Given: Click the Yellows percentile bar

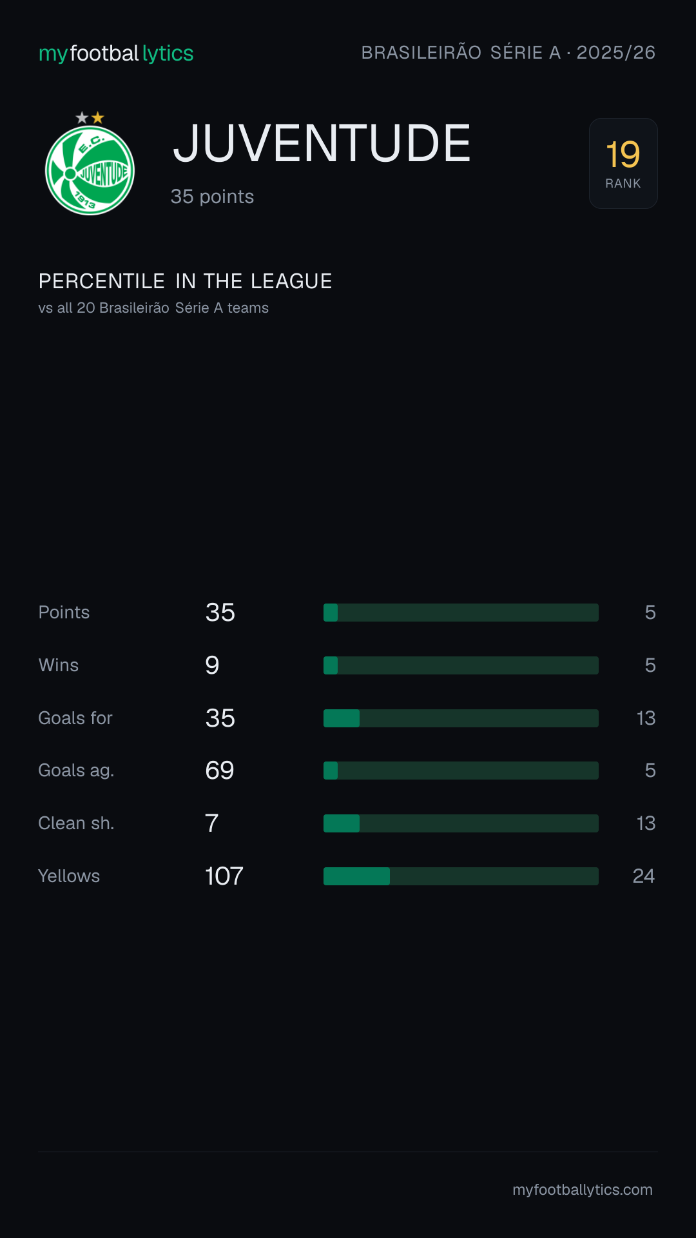Looking at the screenshot, I should point(461,876).
